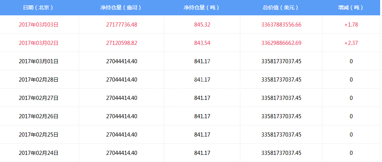This screenshot has height=162, width=382.
Task: Click the 日期（北京） column header
Action: click(x=38, y=7)
